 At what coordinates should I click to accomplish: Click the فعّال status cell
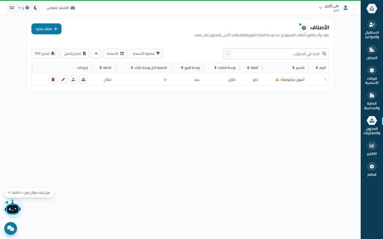pyautogui.click(x=108, y=80)
